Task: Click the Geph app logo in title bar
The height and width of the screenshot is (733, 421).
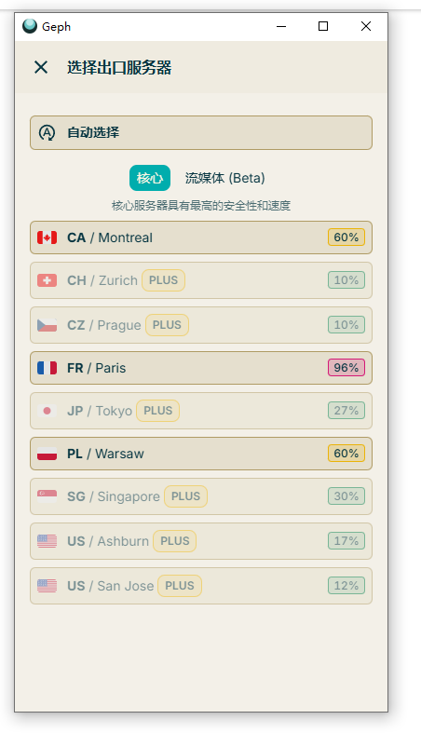Action: click(30, 26)
